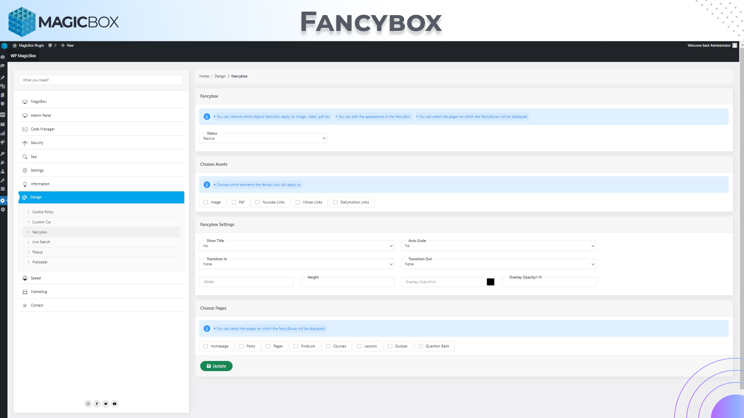
Task: Click the green Update button
Action: pos(216,366)
